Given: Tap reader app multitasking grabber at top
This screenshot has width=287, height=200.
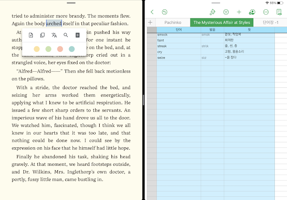Looking at the screenshot, I should pyautogui.click(x=71, y=3).
